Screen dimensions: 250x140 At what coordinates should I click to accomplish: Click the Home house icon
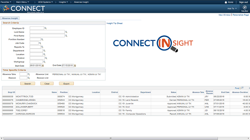point(226,2)
